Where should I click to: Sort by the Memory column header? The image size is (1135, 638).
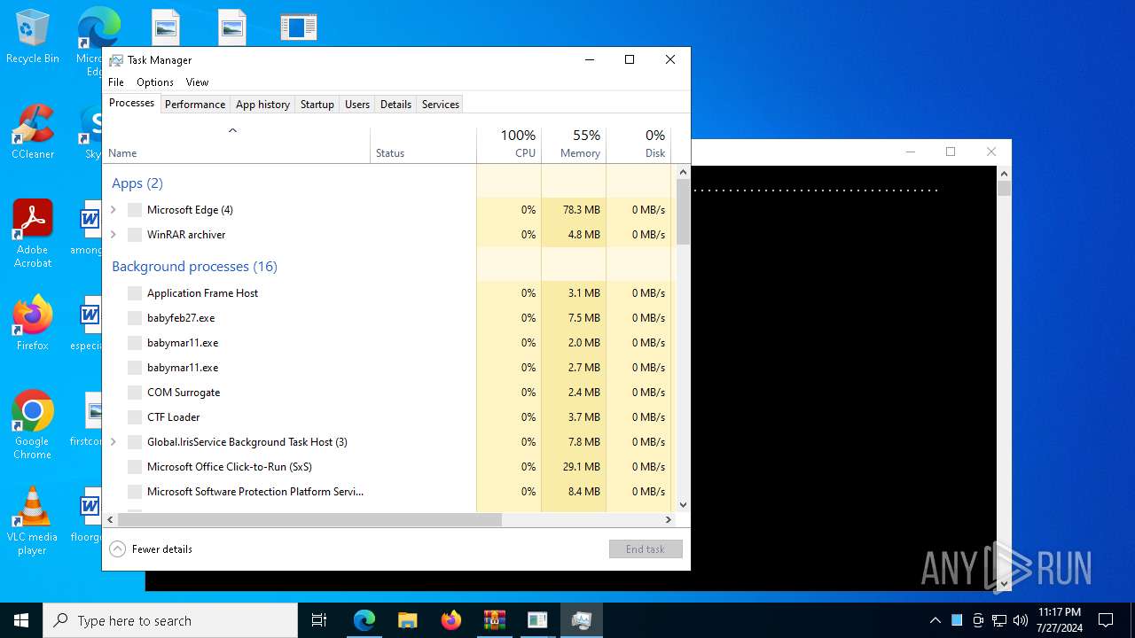click(574, 144)
